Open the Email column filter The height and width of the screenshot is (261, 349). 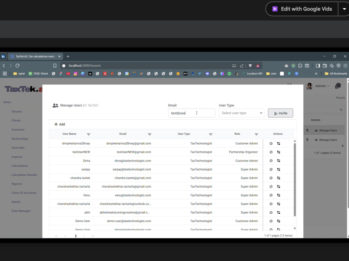[x=150, y=134]
